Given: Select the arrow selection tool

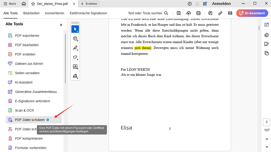Looking at the screenshot, I should coord(75,29).
